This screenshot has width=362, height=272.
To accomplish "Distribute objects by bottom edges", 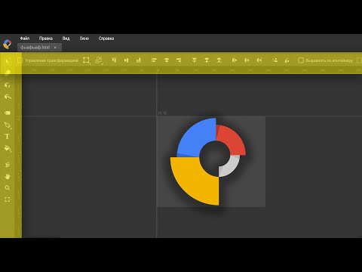I will pyautogui.click(x=219, y=60).
